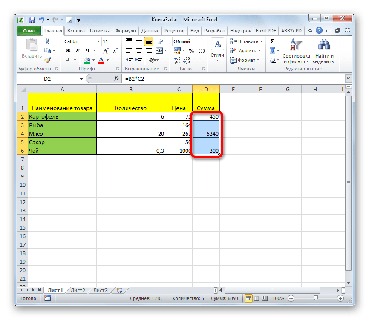Click the borders icon in font group
Screen dimensions: 369x320
(68, 60)
